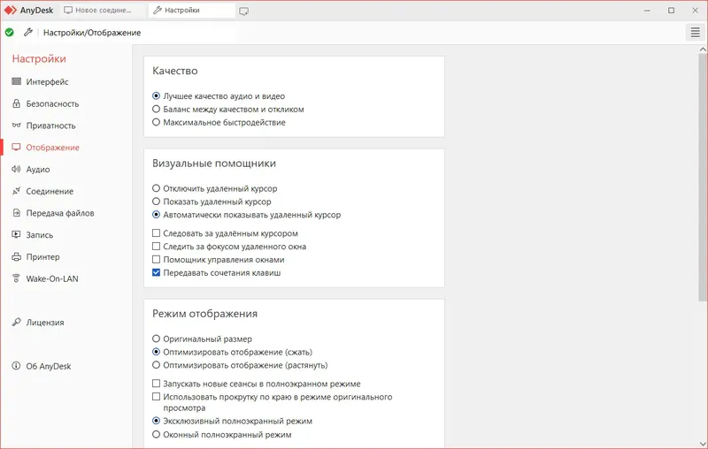The width and height of the screenshot is (708, 449).
Task: Check Помощник управления окнами option
Action: [157, 260]
